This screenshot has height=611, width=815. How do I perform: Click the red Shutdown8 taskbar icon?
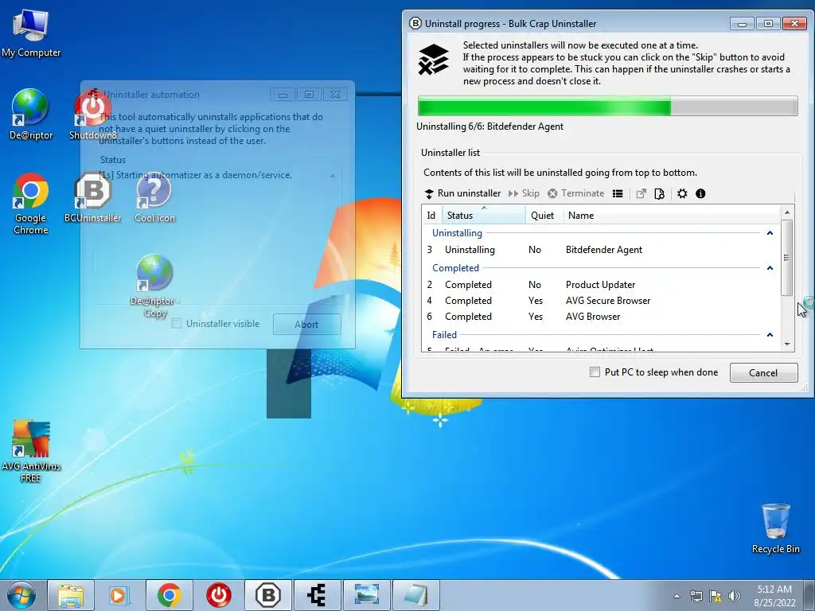(219, 595)
